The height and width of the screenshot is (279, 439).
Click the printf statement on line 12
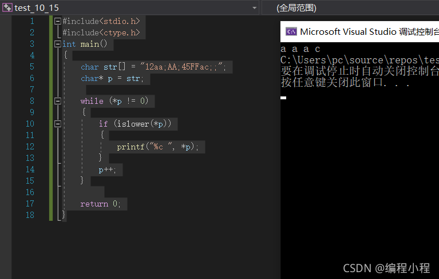(157, 147)
